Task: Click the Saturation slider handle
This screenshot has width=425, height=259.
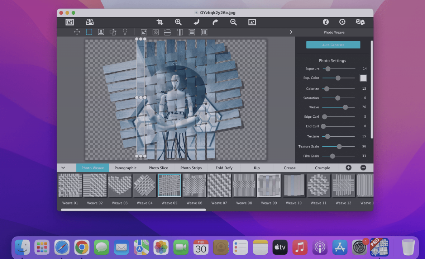Action: (x=338, y=98)
